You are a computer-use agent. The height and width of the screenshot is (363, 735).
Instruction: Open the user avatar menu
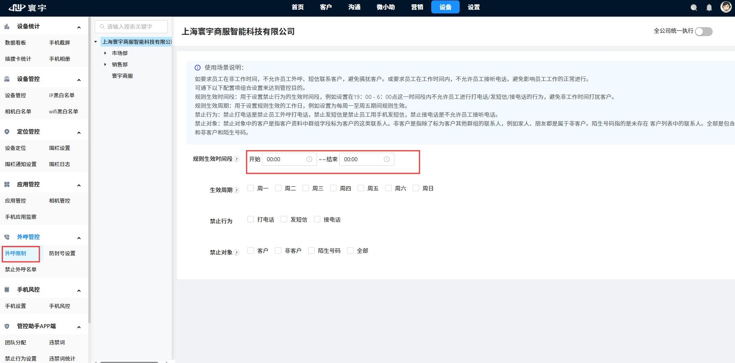click(x=726, y=7)
